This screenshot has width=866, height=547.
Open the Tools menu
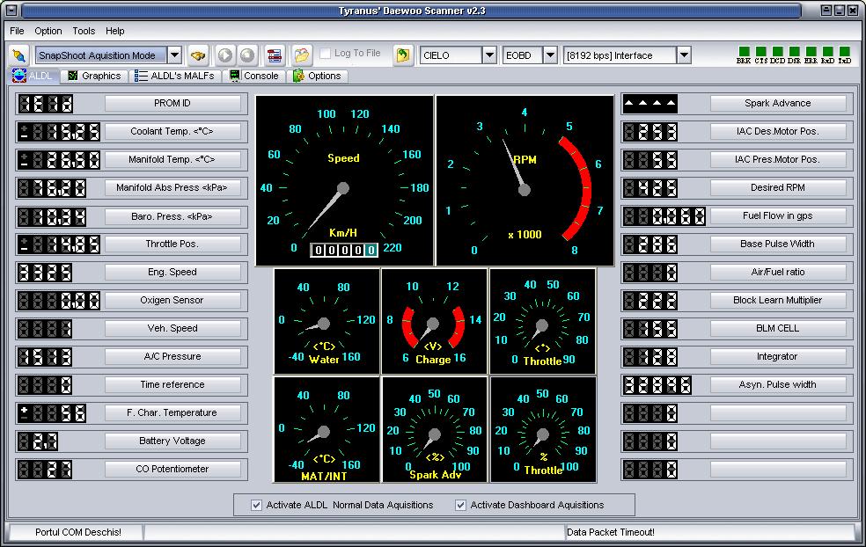[x=84, y=31]
